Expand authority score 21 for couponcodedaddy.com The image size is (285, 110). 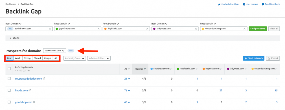pos(127,79)
